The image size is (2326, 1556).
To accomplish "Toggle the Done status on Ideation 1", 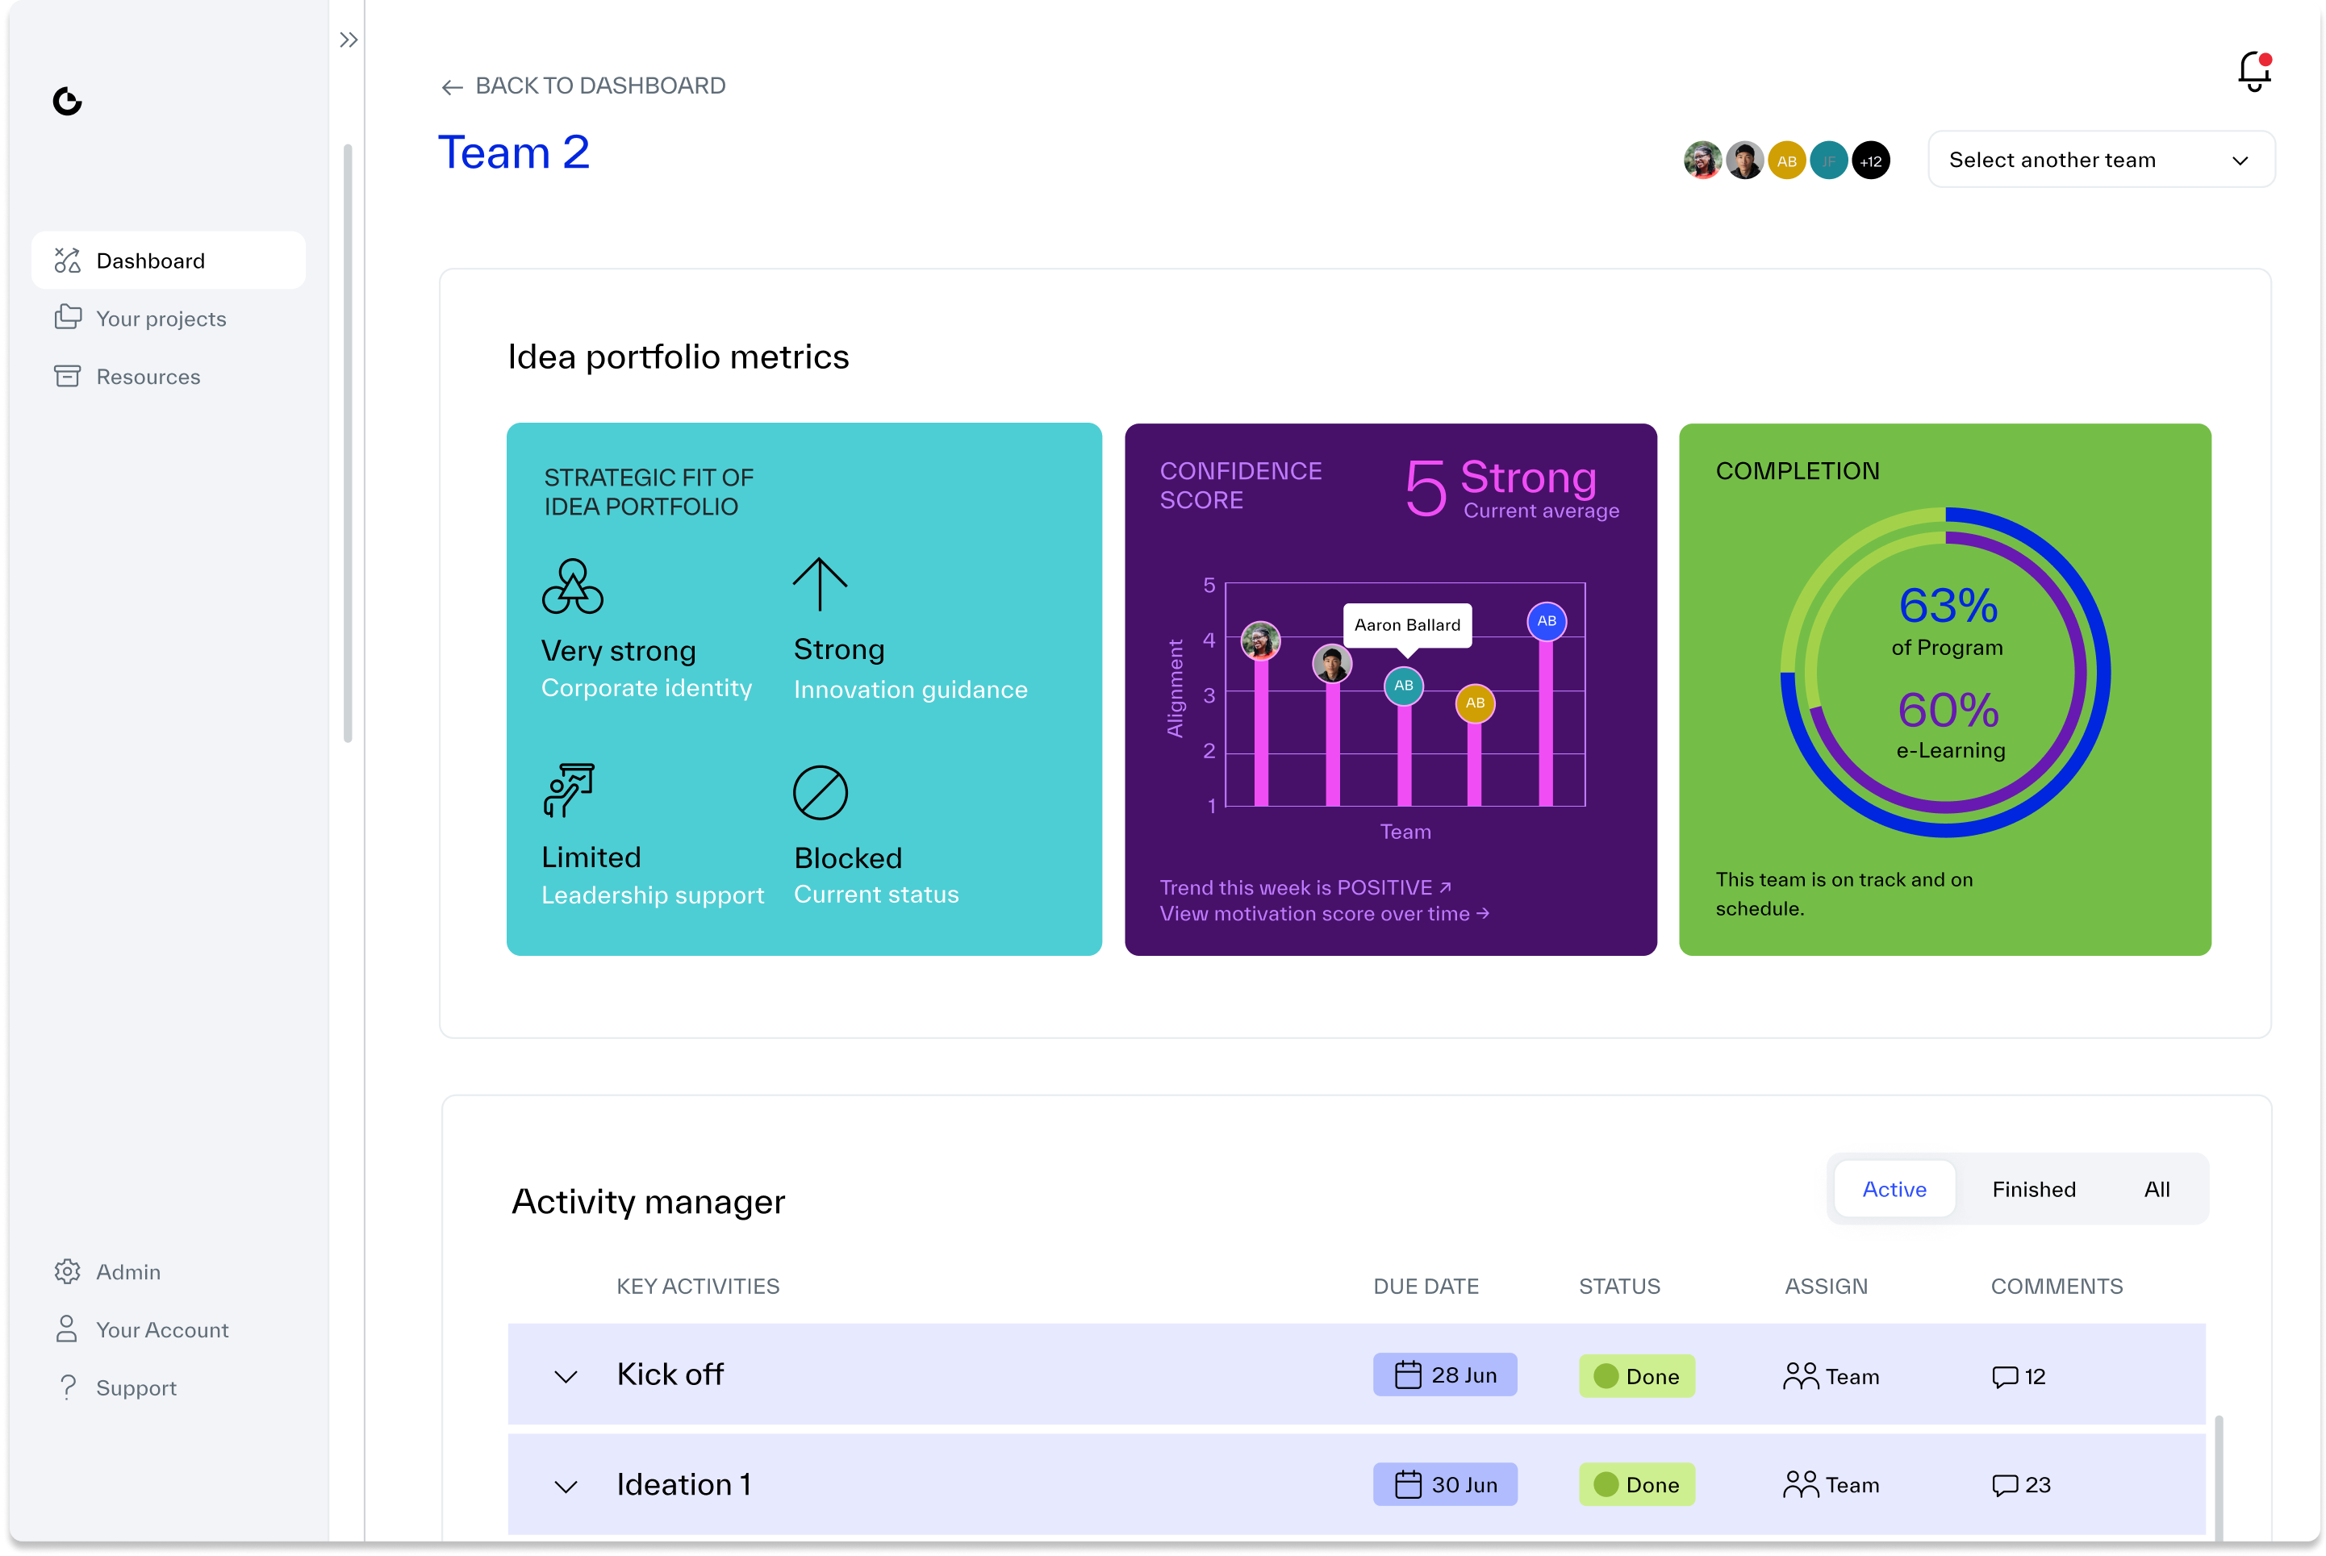I will (x=1636, y=1484).
